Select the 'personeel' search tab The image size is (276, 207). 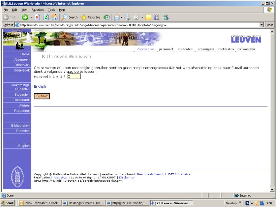click(166, 49)
